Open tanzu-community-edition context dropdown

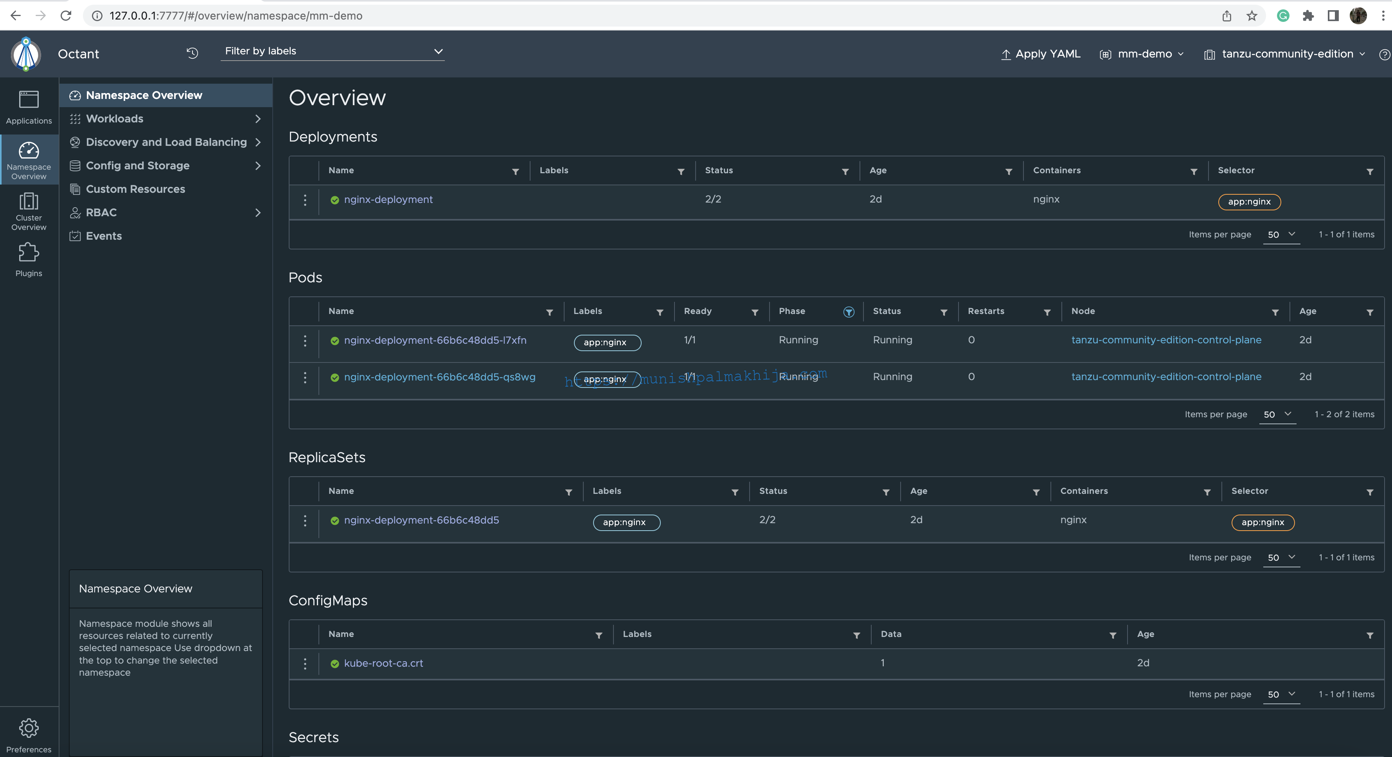(1284, 54)
